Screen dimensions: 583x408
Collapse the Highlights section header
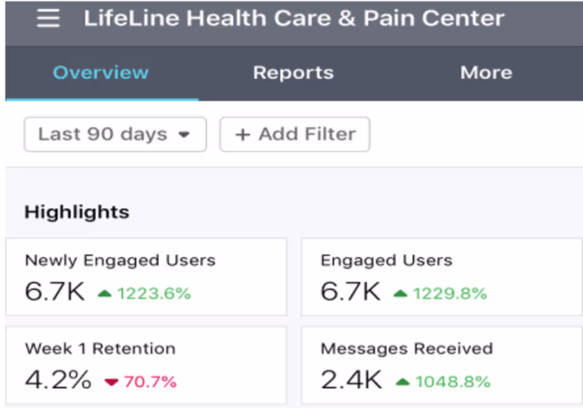click(76, 212)
